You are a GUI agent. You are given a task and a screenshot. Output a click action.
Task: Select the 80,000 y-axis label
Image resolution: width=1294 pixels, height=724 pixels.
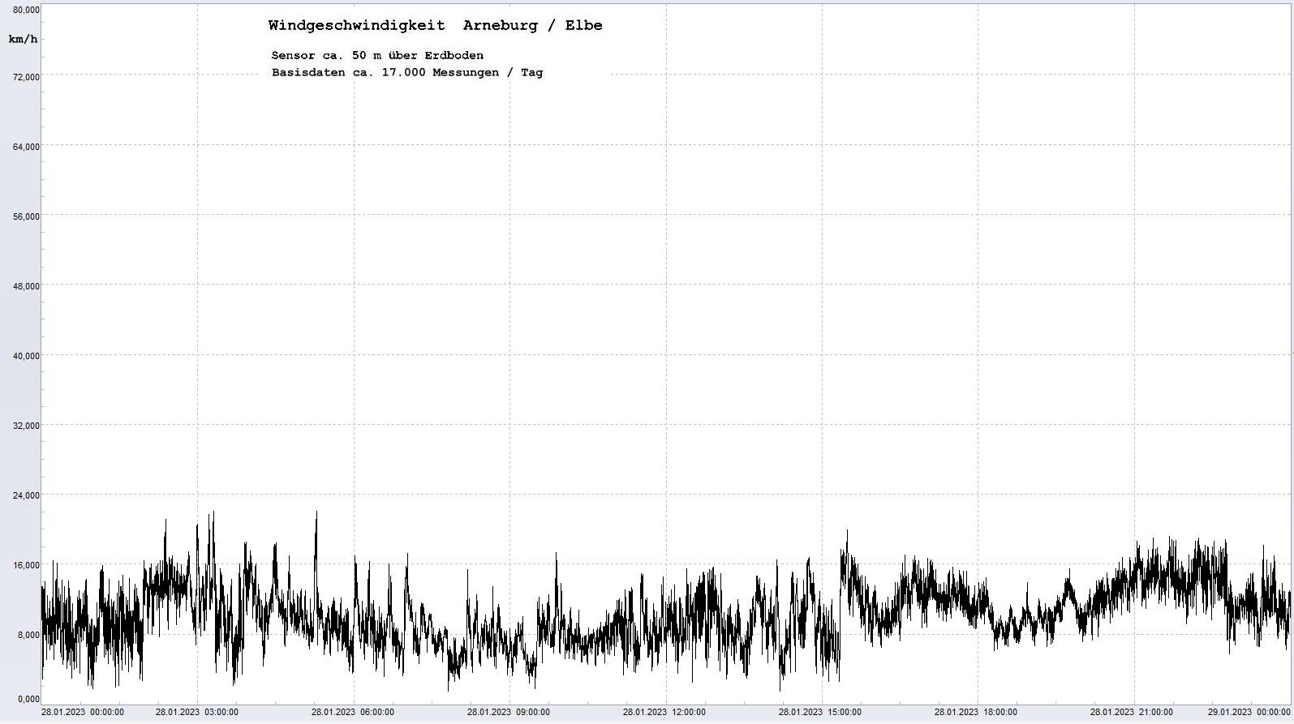(24, 10)
